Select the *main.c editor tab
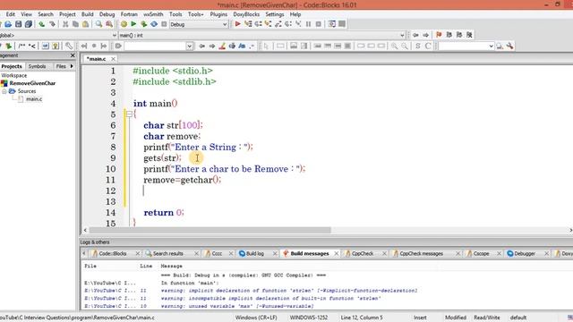The width and height of the screenshot is (573, 322). coord(96,59)
